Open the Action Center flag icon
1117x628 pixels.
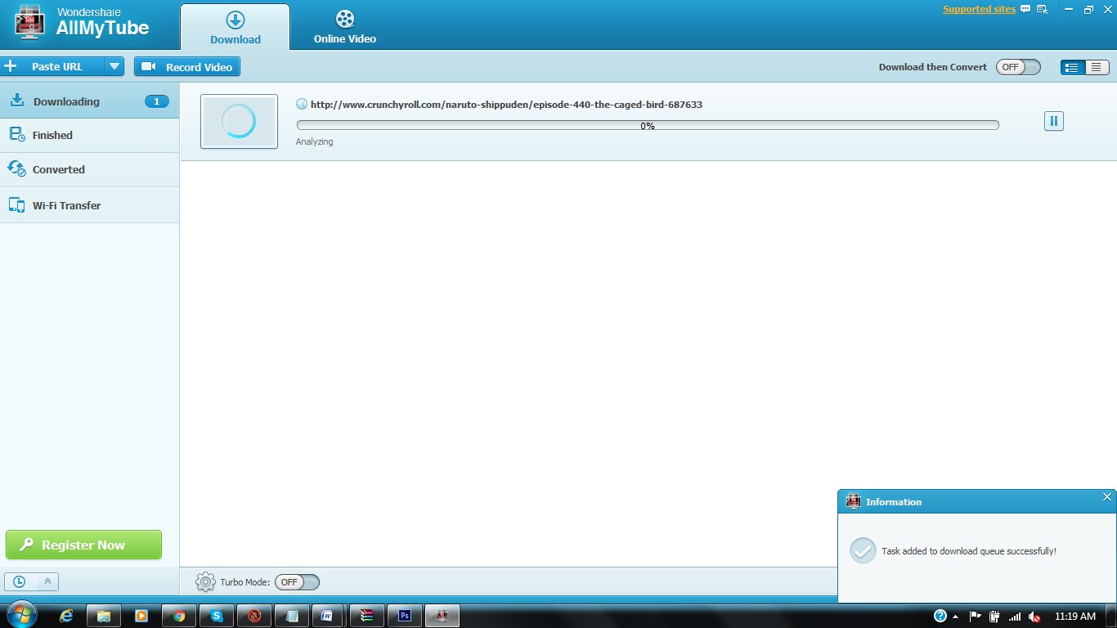tap(975, 617)
